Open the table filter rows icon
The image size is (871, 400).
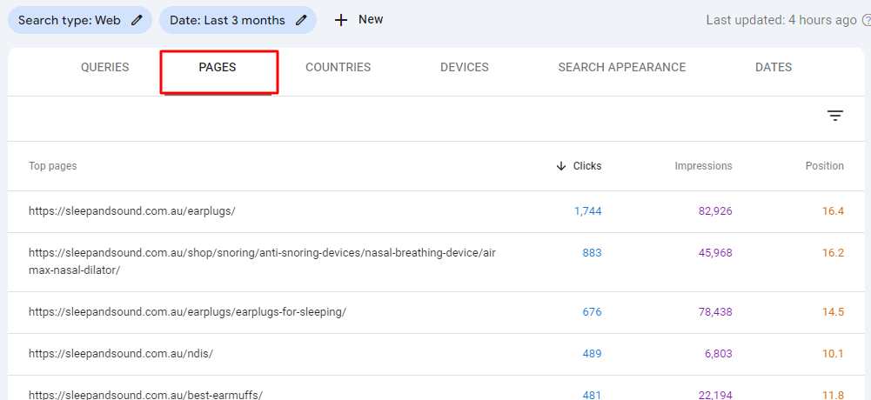[835, 116]
